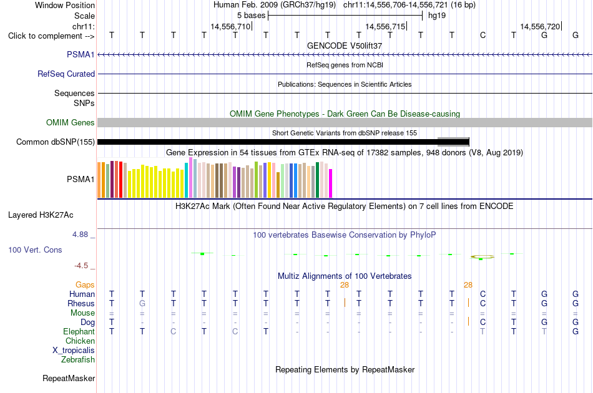Click the H3K27Ac Mark ENCODE title
The width and height of the screenshot is (593, 393).
pyautogui.click(x=345, y=206)
